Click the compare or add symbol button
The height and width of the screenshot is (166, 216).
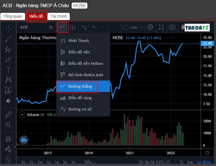73,27
